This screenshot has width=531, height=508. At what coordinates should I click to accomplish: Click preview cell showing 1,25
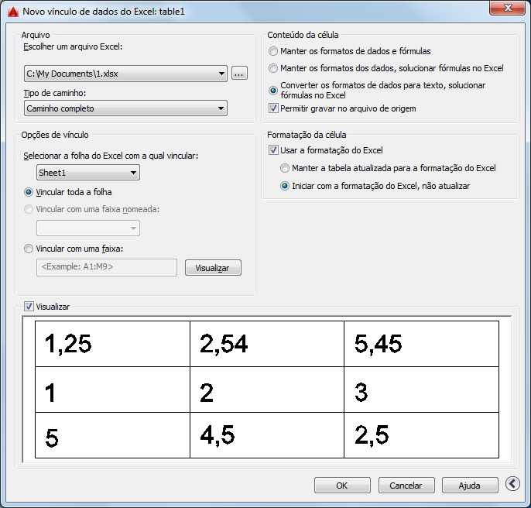coord(112,344)
